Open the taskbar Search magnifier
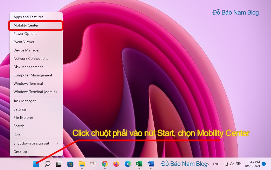 pos(47,164)
